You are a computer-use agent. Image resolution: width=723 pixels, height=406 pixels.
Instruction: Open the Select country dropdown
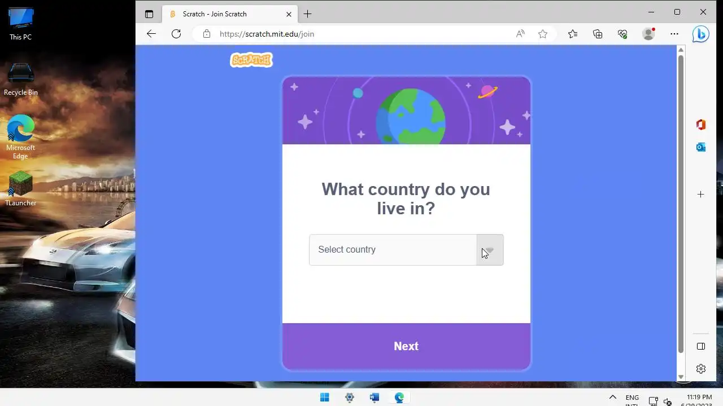[x=406, y=250]
